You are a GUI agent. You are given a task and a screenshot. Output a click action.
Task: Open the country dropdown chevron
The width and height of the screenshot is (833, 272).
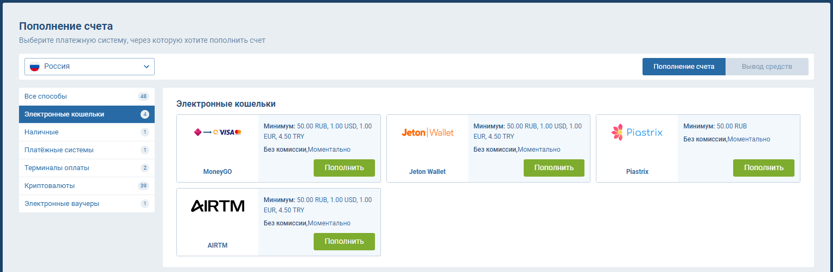pos(146,67)
